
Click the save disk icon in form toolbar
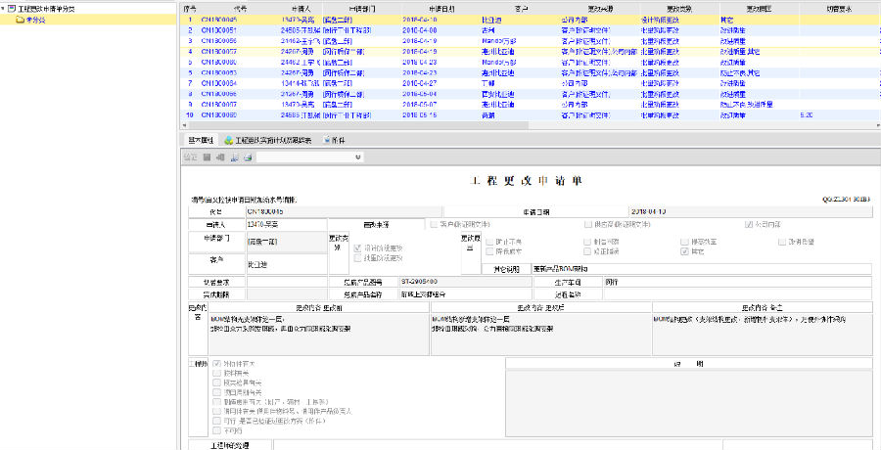click(207, 157)
